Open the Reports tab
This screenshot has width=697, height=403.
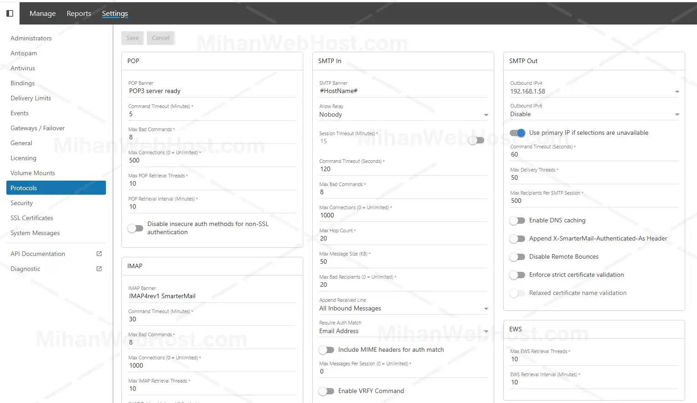click(79, 14)
